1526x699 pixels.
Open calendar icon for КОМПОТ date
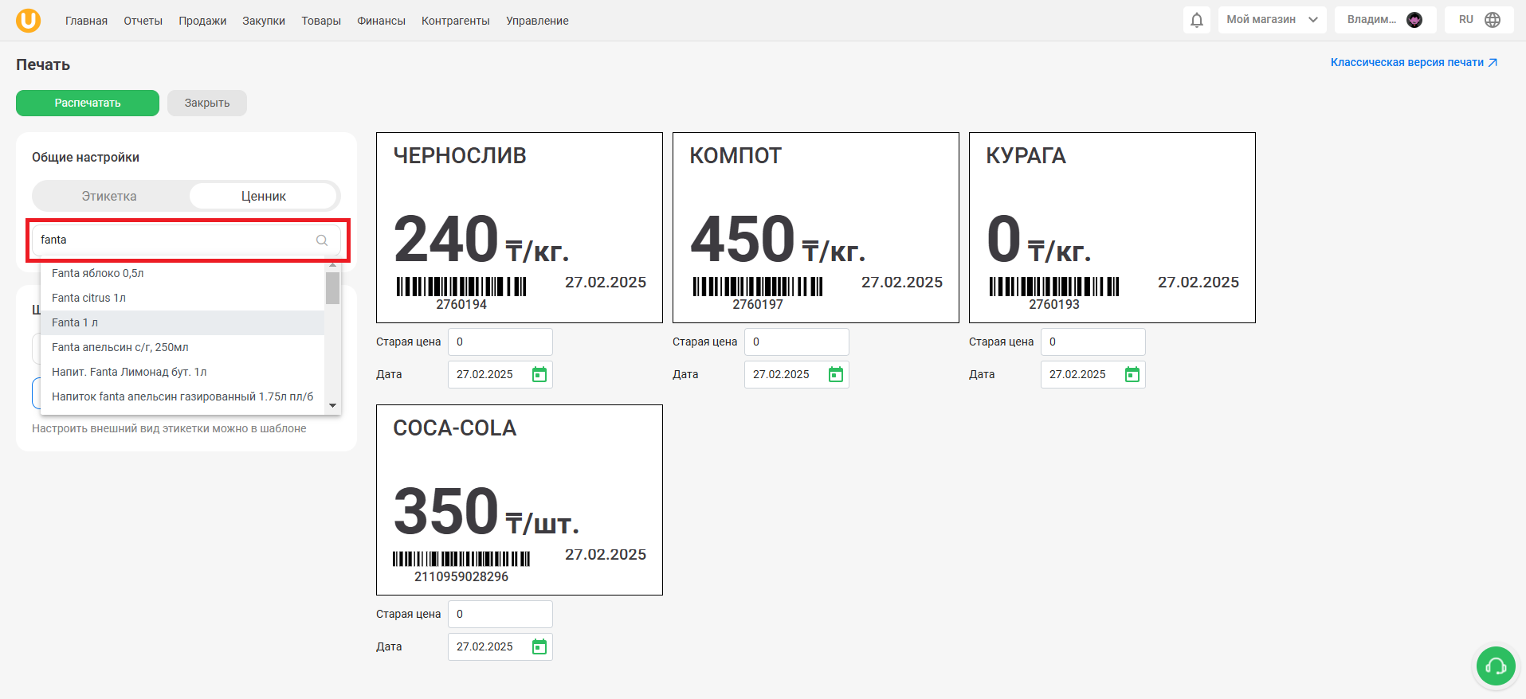coord(836,374)
